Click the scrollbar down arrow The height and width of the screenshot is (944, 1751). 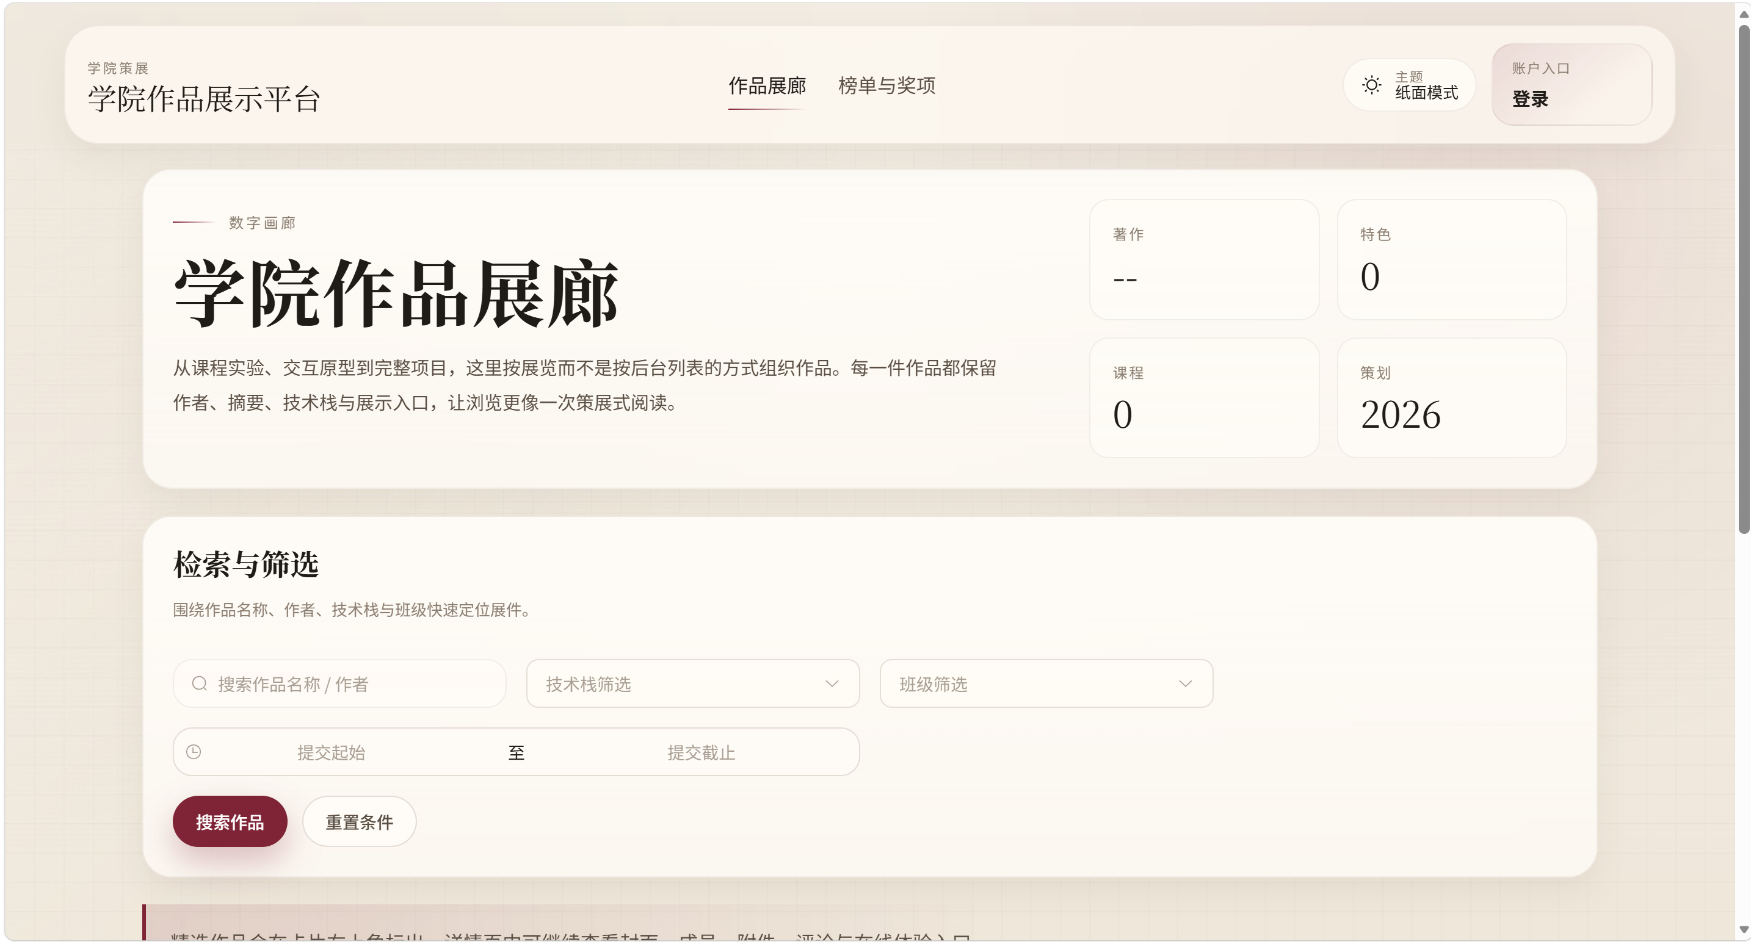click(1744, 929)
